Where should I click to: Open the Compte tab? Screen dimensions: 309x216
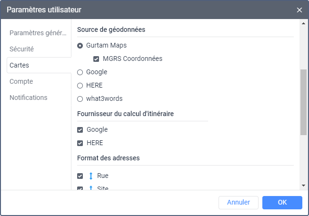point(21,81)
